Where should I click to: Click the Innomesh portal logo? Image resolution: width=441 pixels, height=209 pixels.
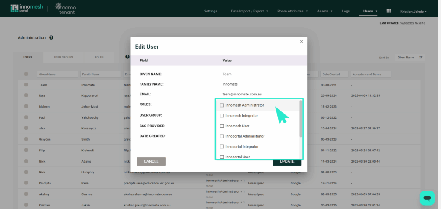(x=27, y=8)
